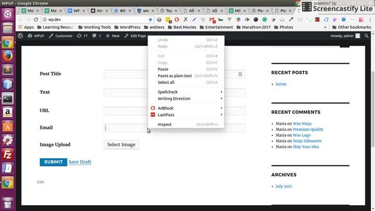Open the Amazon dock icon
The image size is (375, 211).
point(8,113)
